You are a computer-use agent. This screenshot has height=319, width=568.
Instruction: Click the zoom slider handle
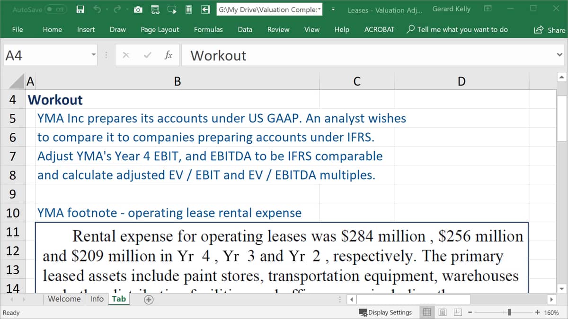[509, 312]
